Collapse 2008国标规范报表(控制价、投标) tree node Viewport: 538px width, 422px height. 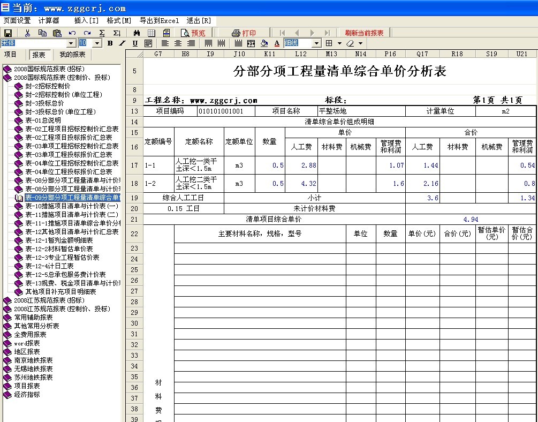62,78
